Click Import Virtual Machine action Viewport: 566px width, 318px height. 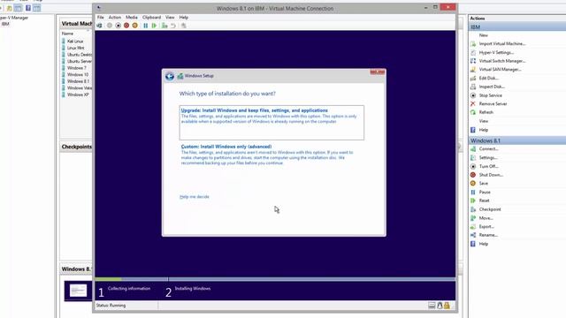coord(501,43)
